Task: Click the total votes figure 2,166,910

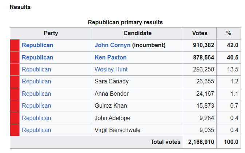Action: (x=201, y=142)
